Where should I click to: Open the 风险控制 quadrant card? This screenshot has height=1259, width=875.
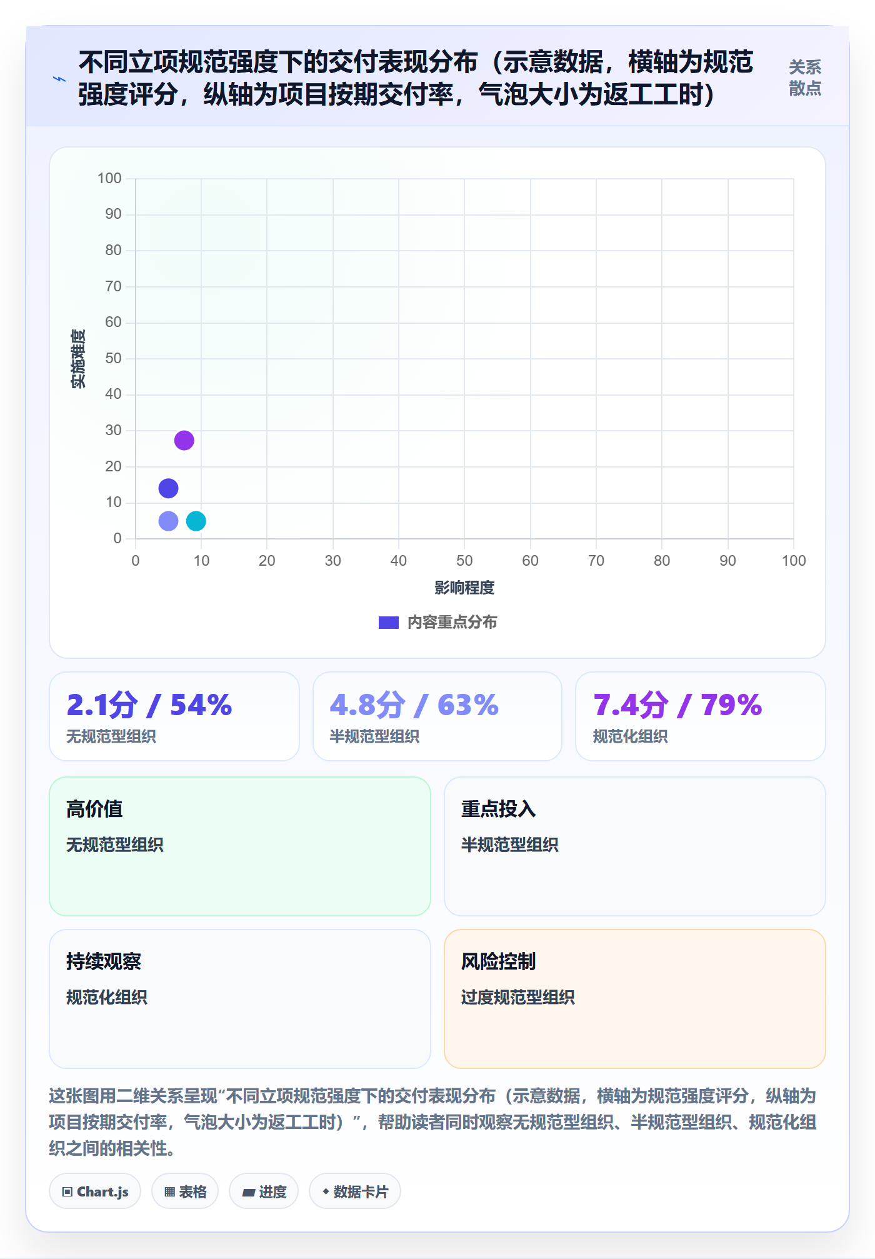coord(635,999)
